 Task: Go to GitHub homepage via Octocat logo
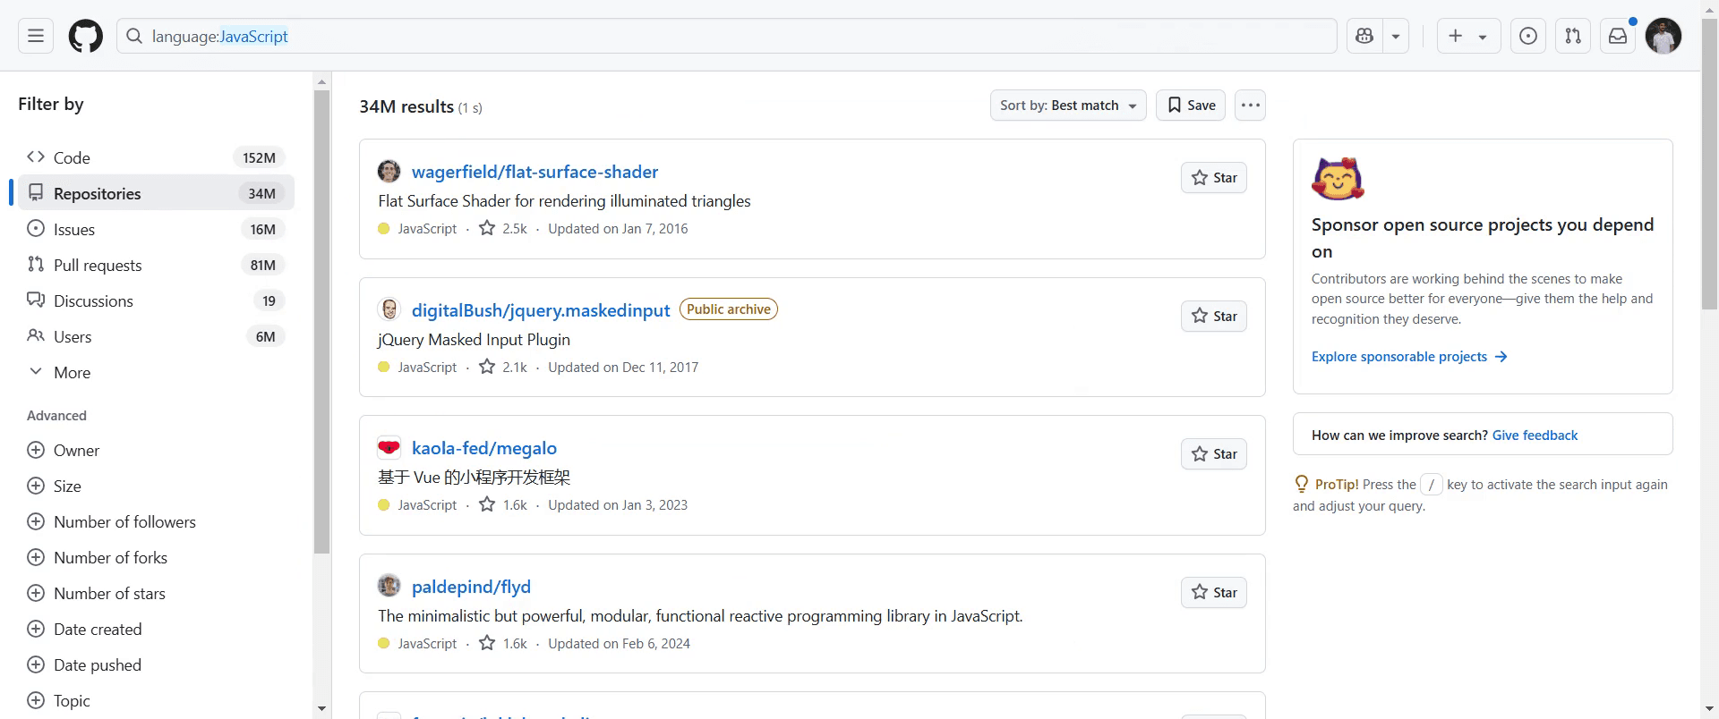pyautogui.click(x=86, y=36)
